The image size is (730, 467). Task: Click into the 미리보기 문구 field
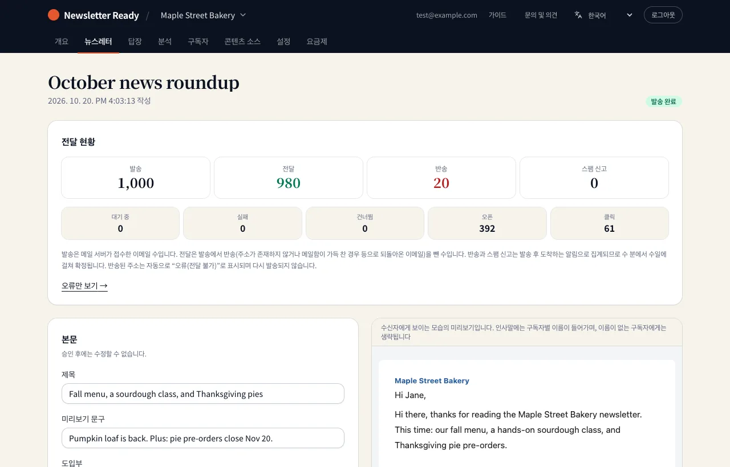(203, 438)
